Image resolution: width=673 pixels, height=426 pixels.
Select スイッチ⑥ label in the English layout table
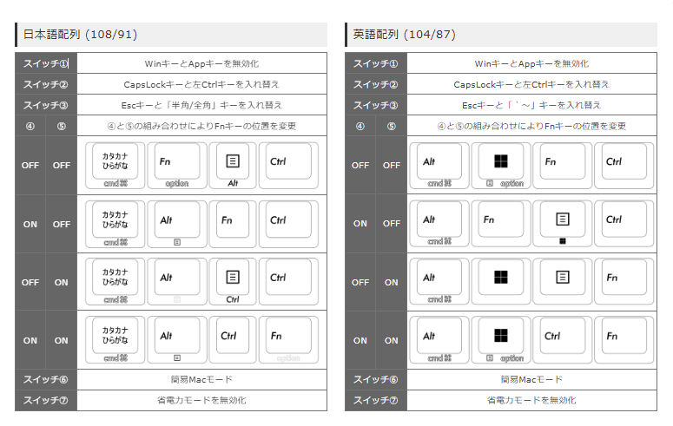click(375, 379)
